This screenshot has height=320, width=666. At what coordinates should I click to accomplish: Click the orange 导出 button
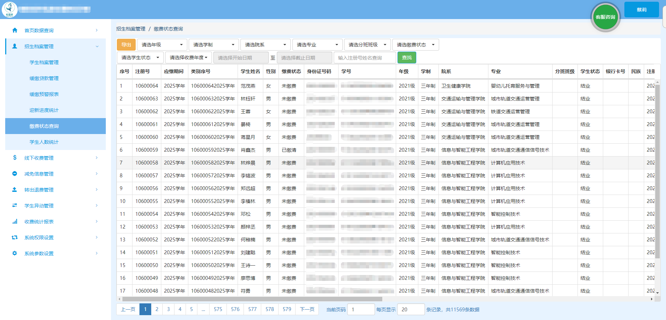[126, 45]
